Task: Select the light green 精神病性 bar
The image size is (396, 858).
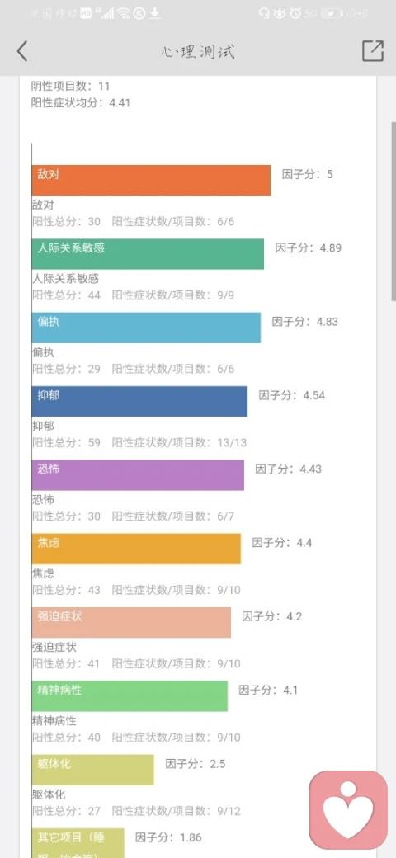Action: (x=130, y=696)
